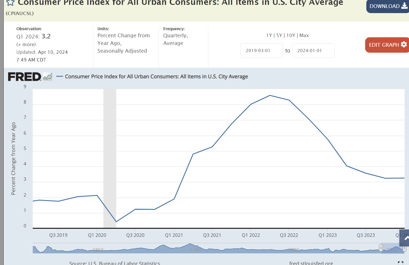Click the blue series line marker in legend

click(x=59, y=77)
